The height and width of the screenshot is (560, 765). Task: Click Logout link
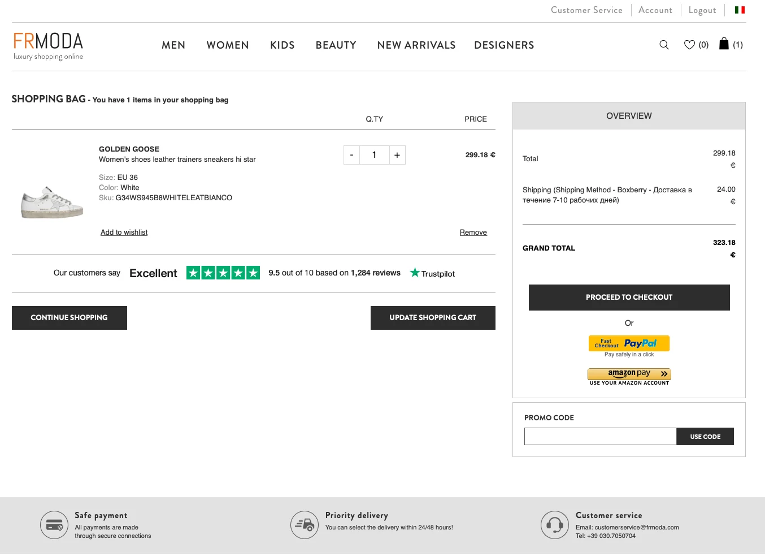click(x=702, y=10)
